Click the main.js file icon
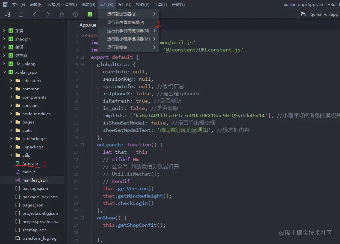 click(18, 172)
